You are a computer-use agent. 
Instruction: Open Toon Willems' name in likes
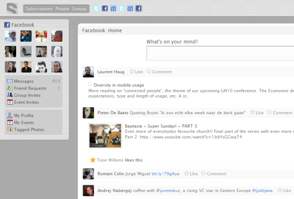110,160
